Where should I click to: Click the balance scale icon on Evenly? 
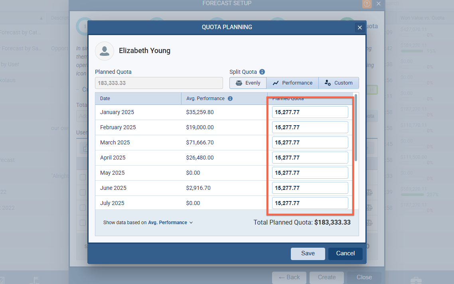239,83
